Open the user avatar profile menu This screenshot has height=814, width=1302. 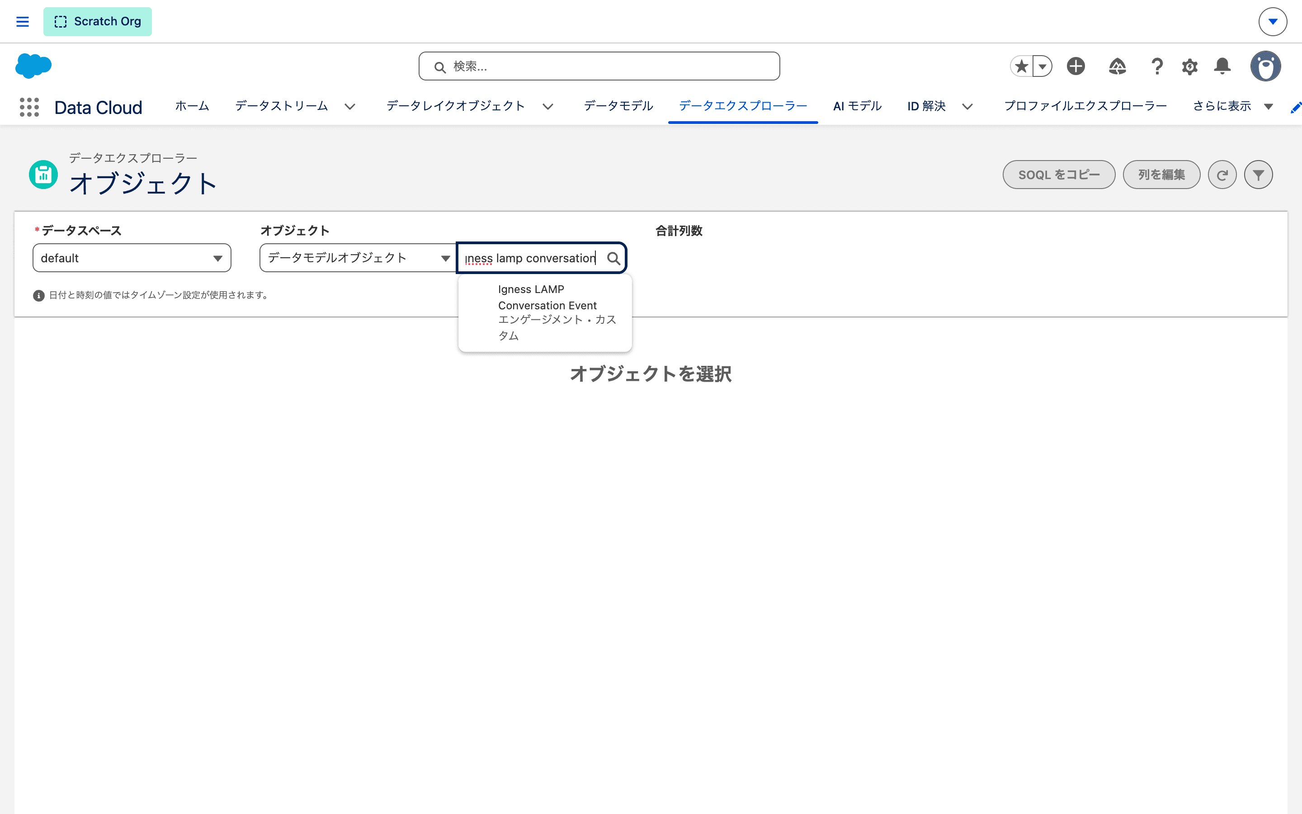click(x=1265, y=66)
